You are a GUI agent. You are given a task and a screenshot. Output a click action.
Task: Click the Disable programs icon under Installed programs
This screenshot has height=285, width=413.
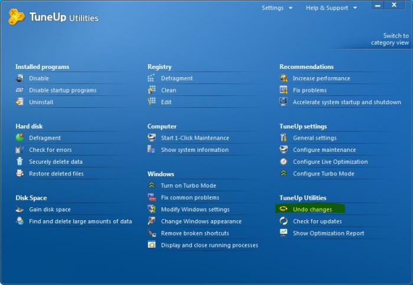pyautogui.click(x=19, y=78)
